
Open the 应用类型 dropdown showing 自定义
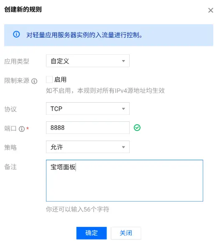click(88, 61)
